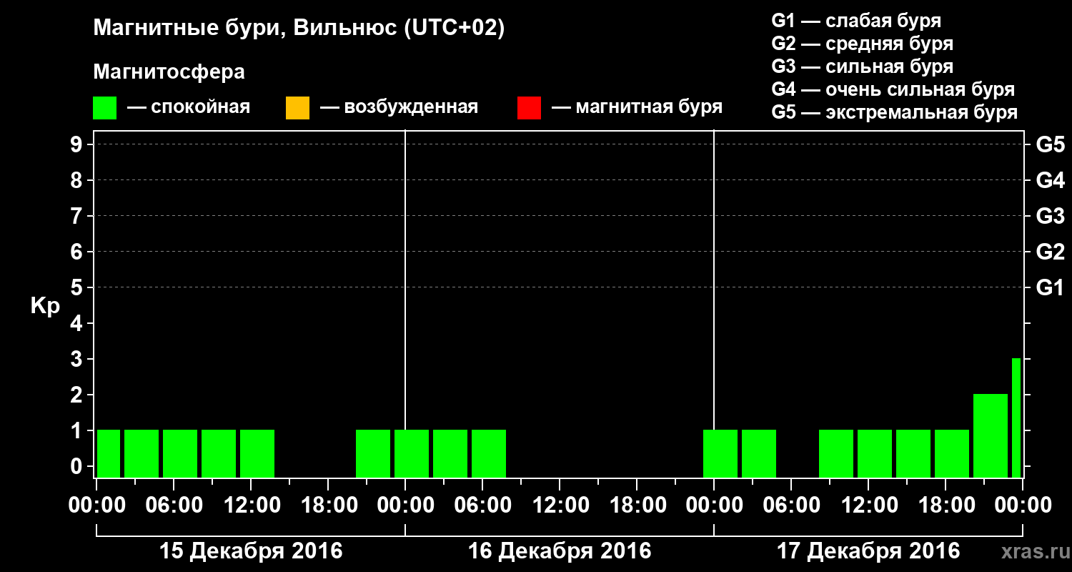Screen dimensions: 1072x572
Task: Click the '15 Декабря 2016' date label
Action: pyautogui.click(x=251, y=551)
